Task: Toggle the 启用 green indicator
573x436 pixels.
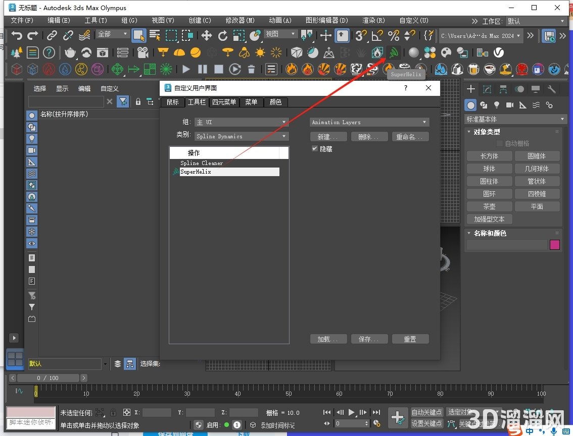Action: [226, 425]
